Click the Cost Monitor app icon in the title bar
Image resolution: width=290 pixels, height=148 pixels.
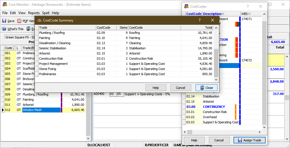[5, 4]
